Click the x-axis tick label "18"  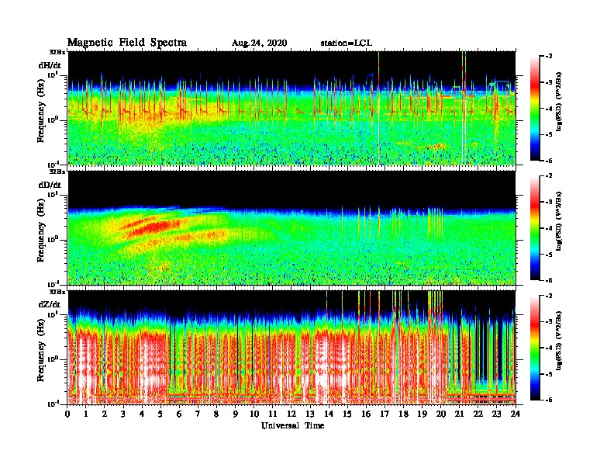(x=403, y=414)
